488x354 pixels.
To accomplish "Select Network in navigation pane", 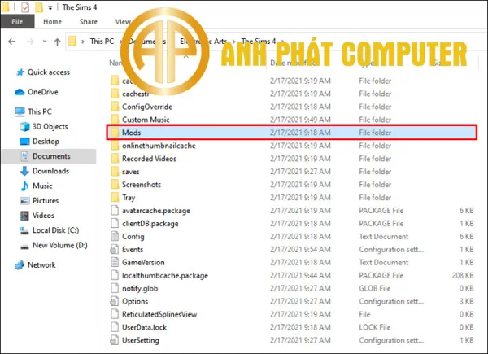I will [41, 265].
